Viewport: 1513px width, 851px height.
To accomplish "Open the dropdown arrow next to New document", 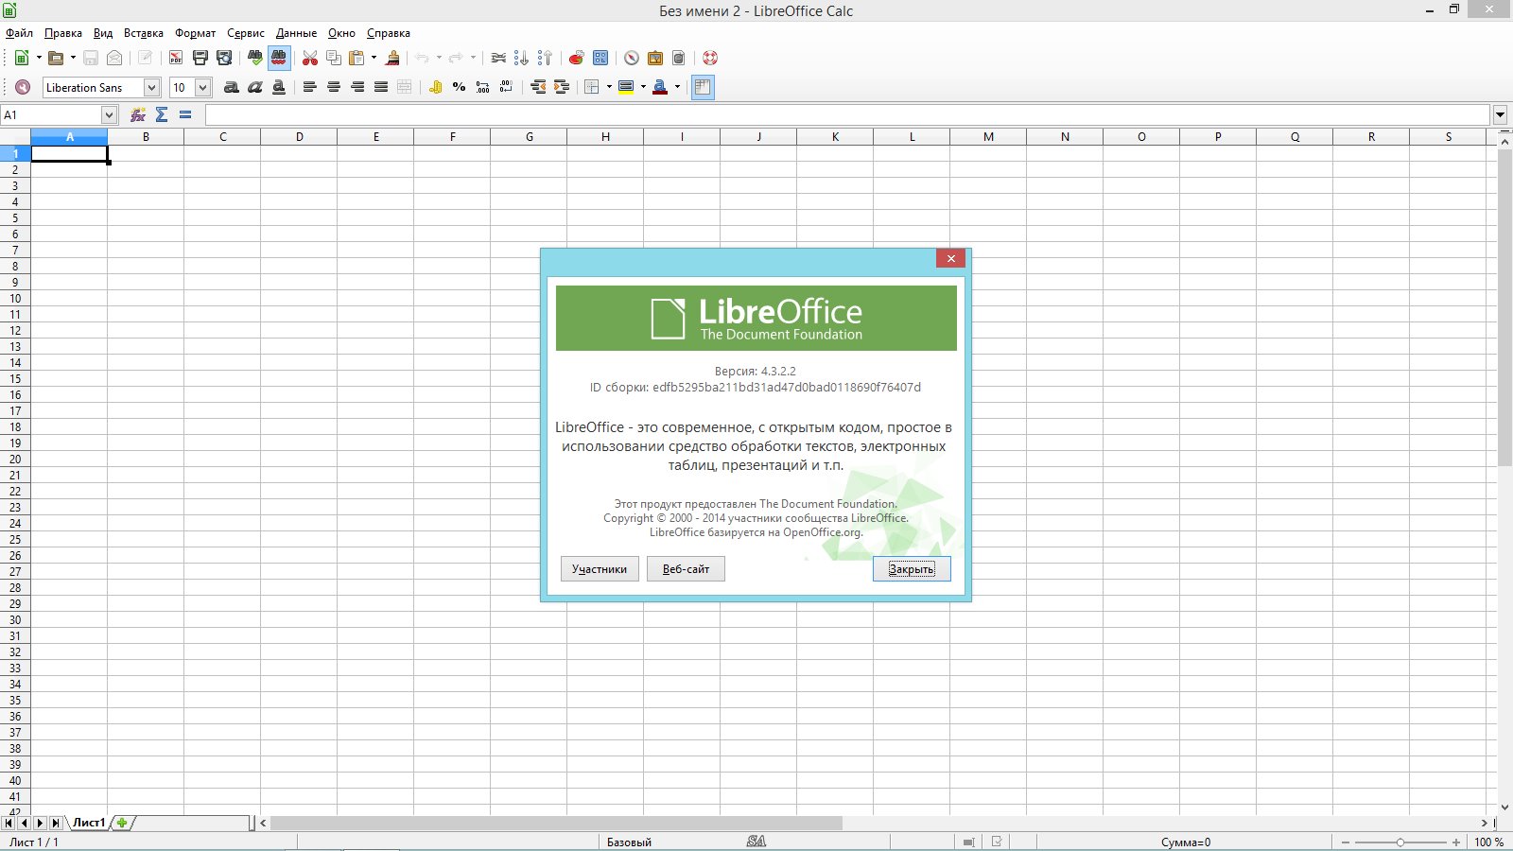I will tap(39, 58).
